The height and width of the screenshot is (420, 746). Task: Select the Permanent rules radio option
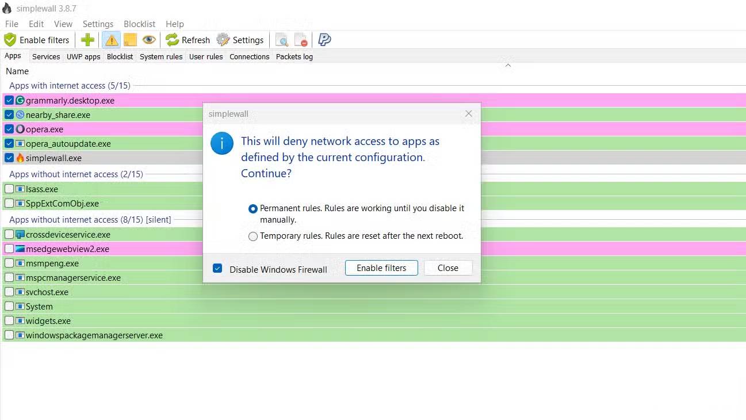[x=253, y=209]
